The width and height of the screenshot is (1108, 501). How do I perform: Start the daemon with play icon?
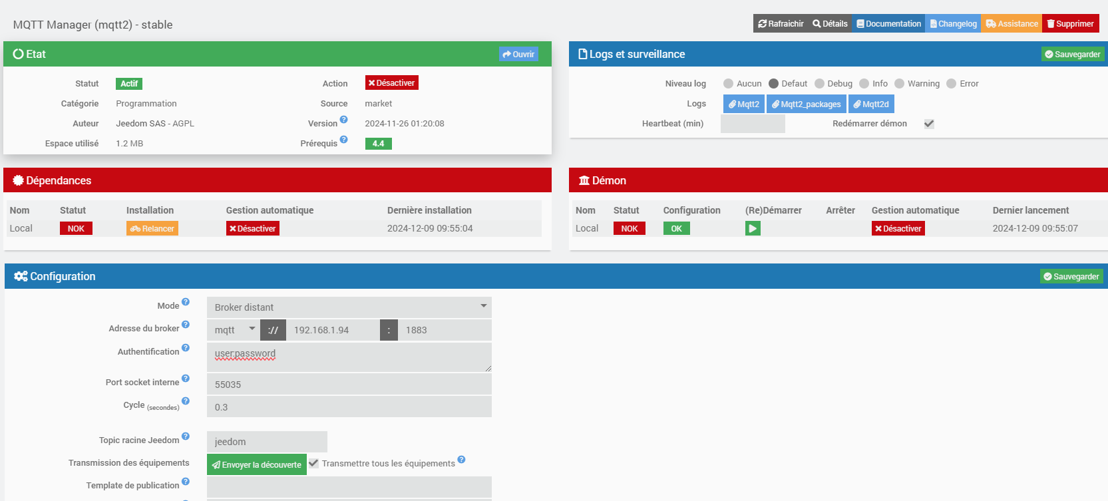(753, 228)
